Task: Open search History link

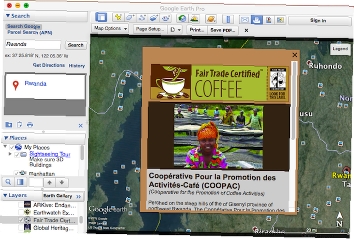Action: coord(77,66)
